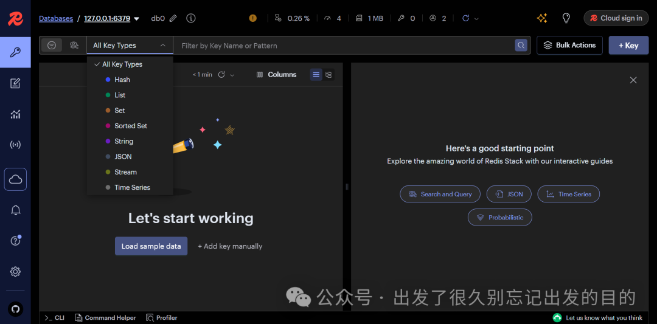
Task: Switch to Search by values mode
Action: pos(74,45)
